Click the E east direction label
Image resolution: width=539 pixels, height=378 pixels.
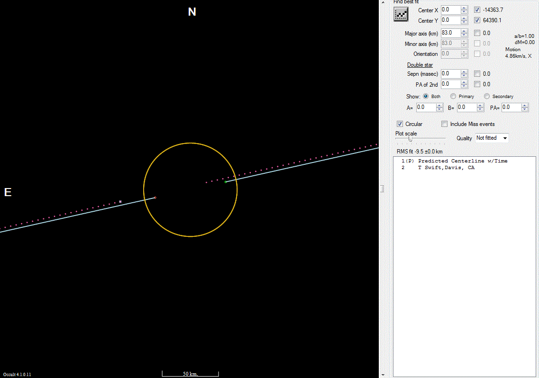click(x=8, y=192)
